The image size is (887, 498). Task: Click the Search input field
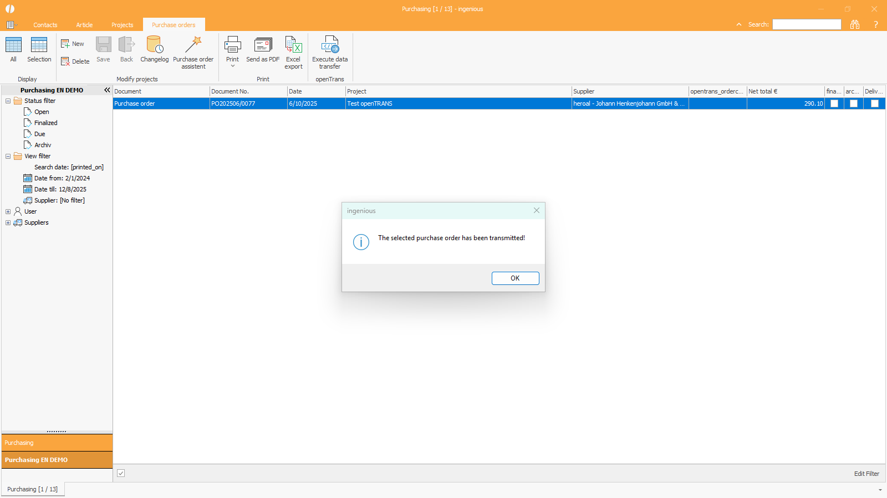click(x=807, y=24)
